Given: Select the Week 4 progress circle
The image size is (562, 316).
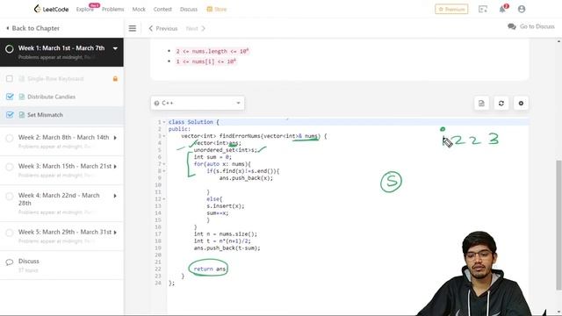Looking at the screenshot, I should 10,197.
